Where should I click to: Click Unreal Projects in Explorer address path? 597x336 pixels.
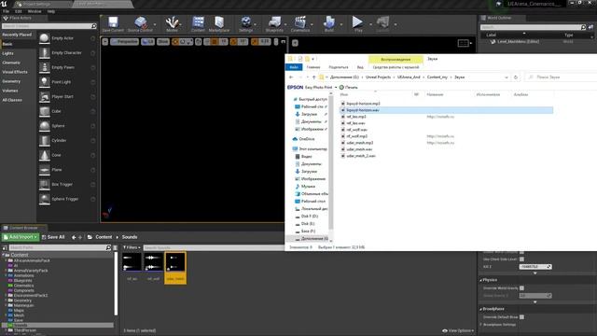point(378,77)
